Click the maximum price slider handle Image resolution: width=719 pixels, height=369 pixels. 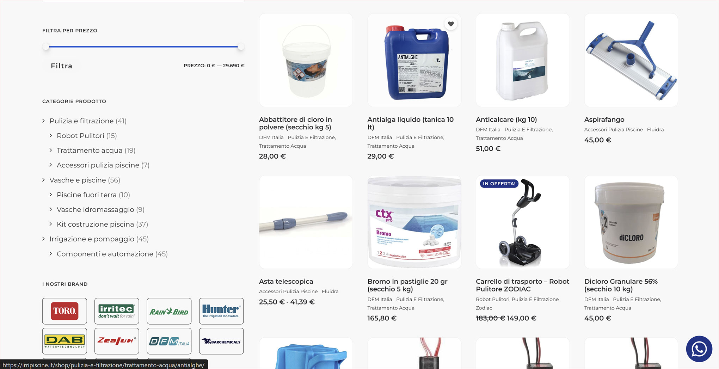pyautogui.click(x=241, y=47)
